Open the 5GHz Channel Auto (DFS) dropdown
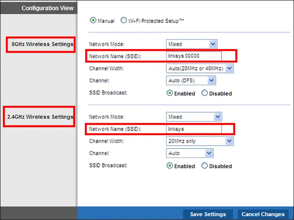The image size is (294, 220). coord(191,81)
